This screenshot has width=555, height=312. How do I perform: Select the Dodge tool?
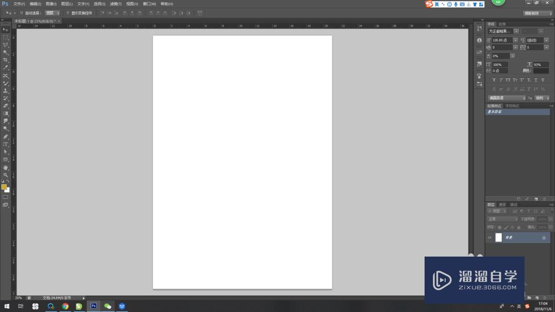[6, 129]
